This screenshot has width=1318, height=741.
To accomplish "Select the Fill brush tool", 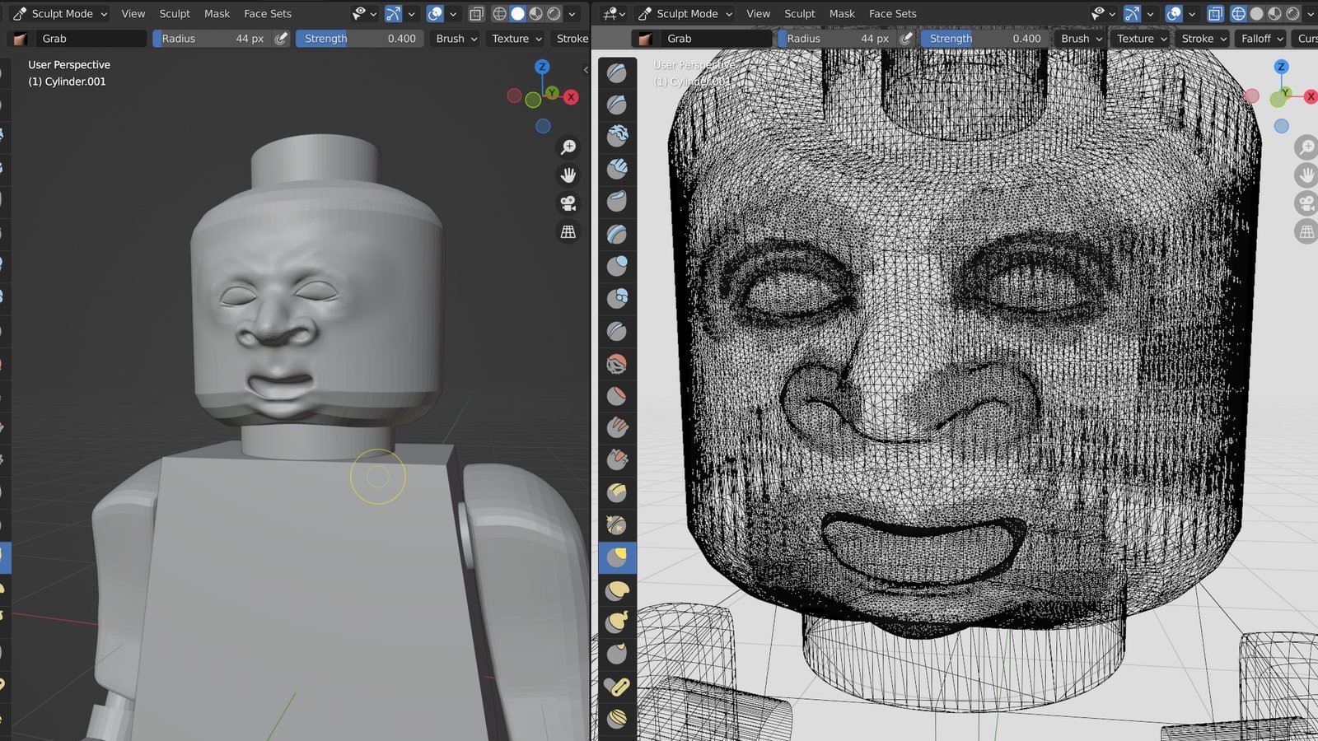I will (x=617, y=428).
